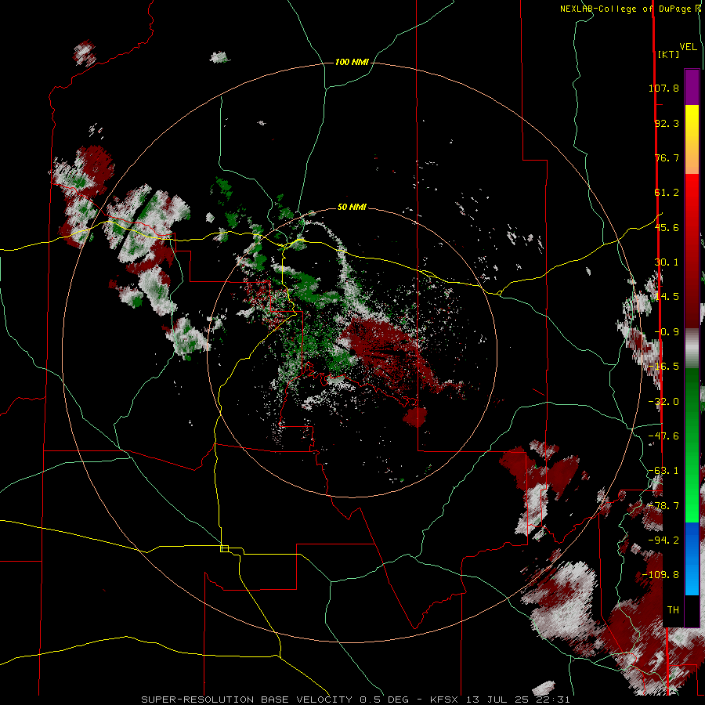
Task: Click the 76.7 velocity scale value
Action: tap(667, 157)
